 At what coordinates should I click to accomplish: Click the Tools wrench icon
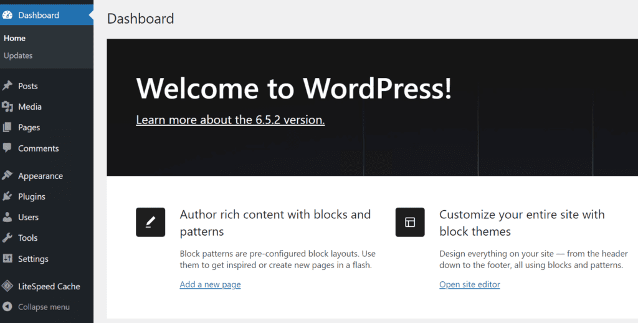pos(7,238)
